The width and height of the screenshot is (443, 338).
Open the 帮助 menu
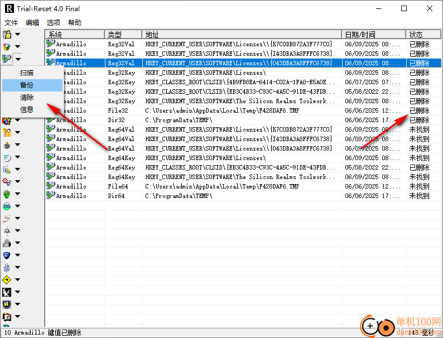click(75, 23)
